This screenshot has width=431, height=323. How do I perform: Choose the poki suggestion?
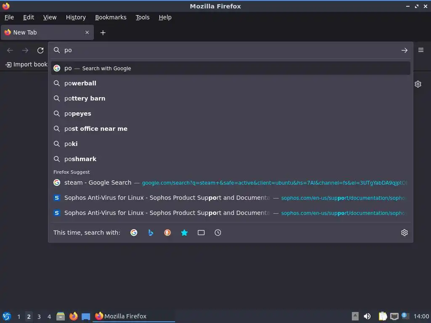click(231, 144)
